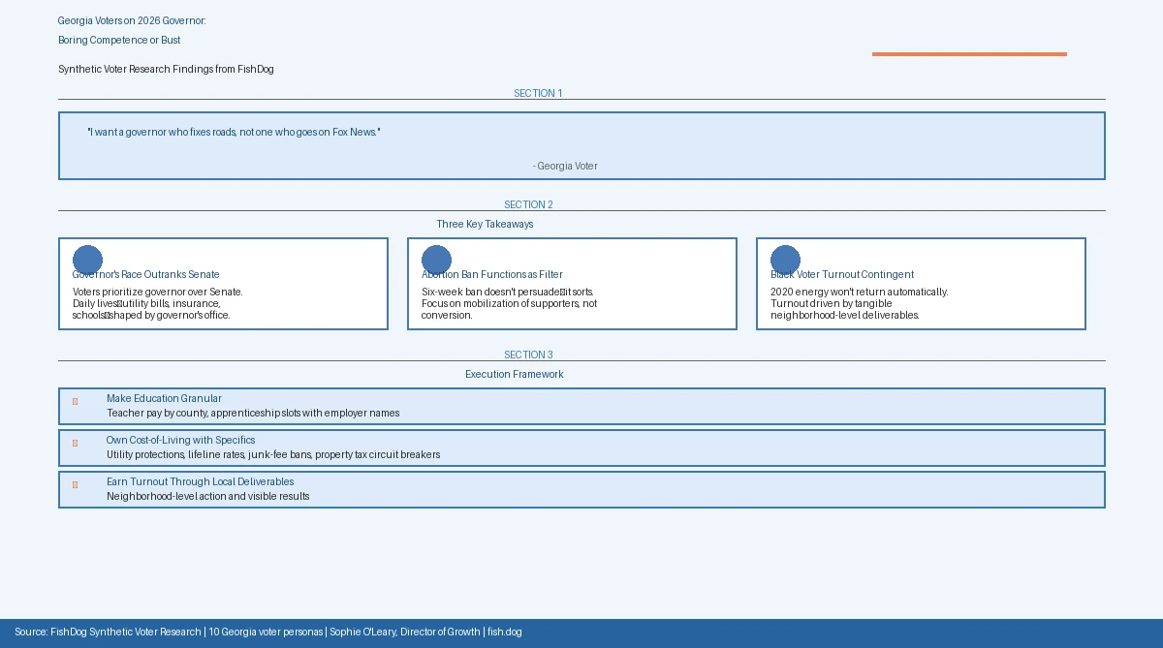1163x648 pixels.
Task: Click the blue circle icon in Black Voter Turnout card
Action: 785,260
